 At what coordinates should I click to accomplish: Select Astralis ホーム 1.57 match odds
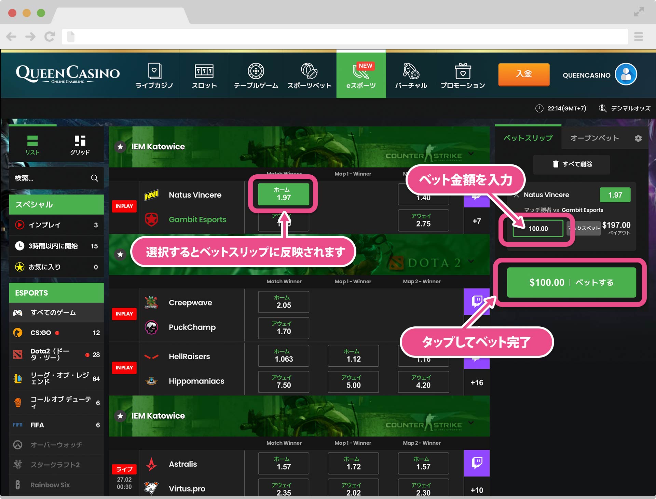click(x=284, y=463)
